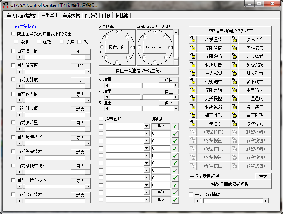Click the 当前肥胖度 slider right arrow
283x214 pixels.
(88, 86)
